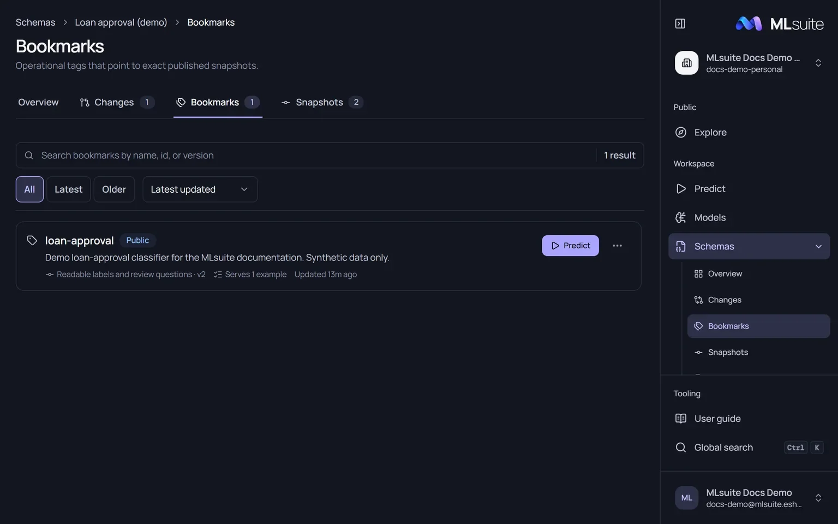Viewport: 838px width, 524px height.
Task: Click the ML user avatar
Action: (x=687, y=498)
